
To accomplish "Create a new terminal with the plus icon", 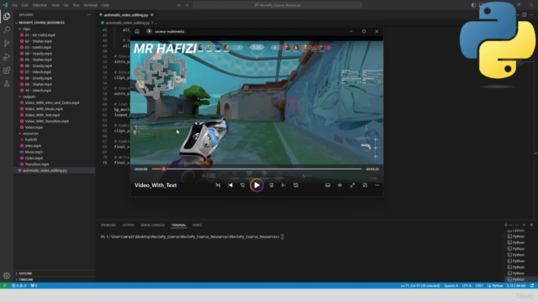I will point(505,225).
